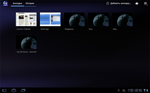Open the eBay bookmark thumbnail
The width and height of the screenshot is (150, 93).
click(122, 19)
